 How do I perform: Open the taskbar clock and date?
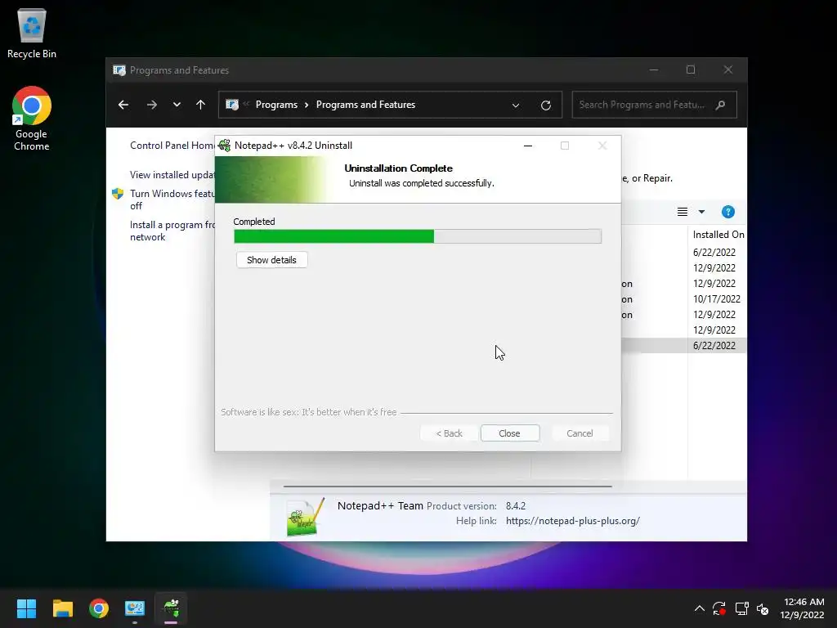pos(803,608)
